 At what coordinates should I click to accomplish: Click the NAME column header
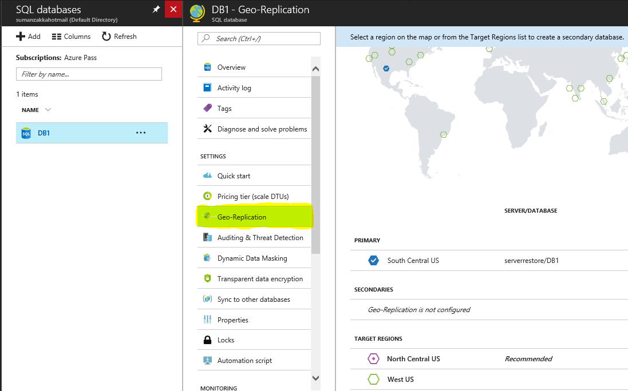(x=30, y=110)
